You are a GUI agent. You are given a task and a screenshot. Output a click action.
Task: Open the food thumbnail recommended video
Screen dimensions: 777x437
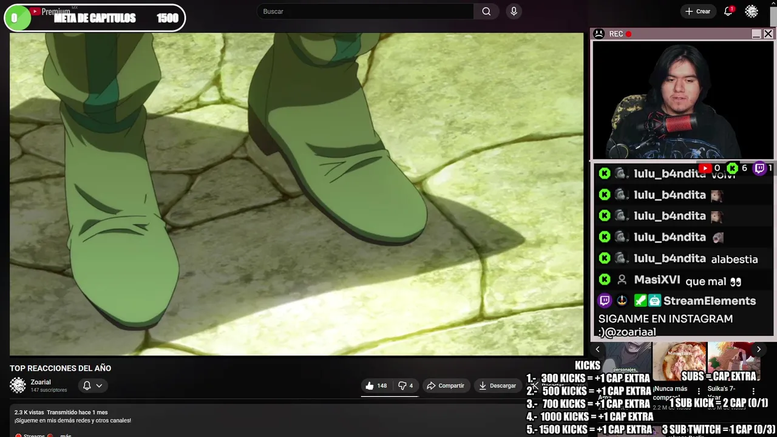(x=679, y=361)
